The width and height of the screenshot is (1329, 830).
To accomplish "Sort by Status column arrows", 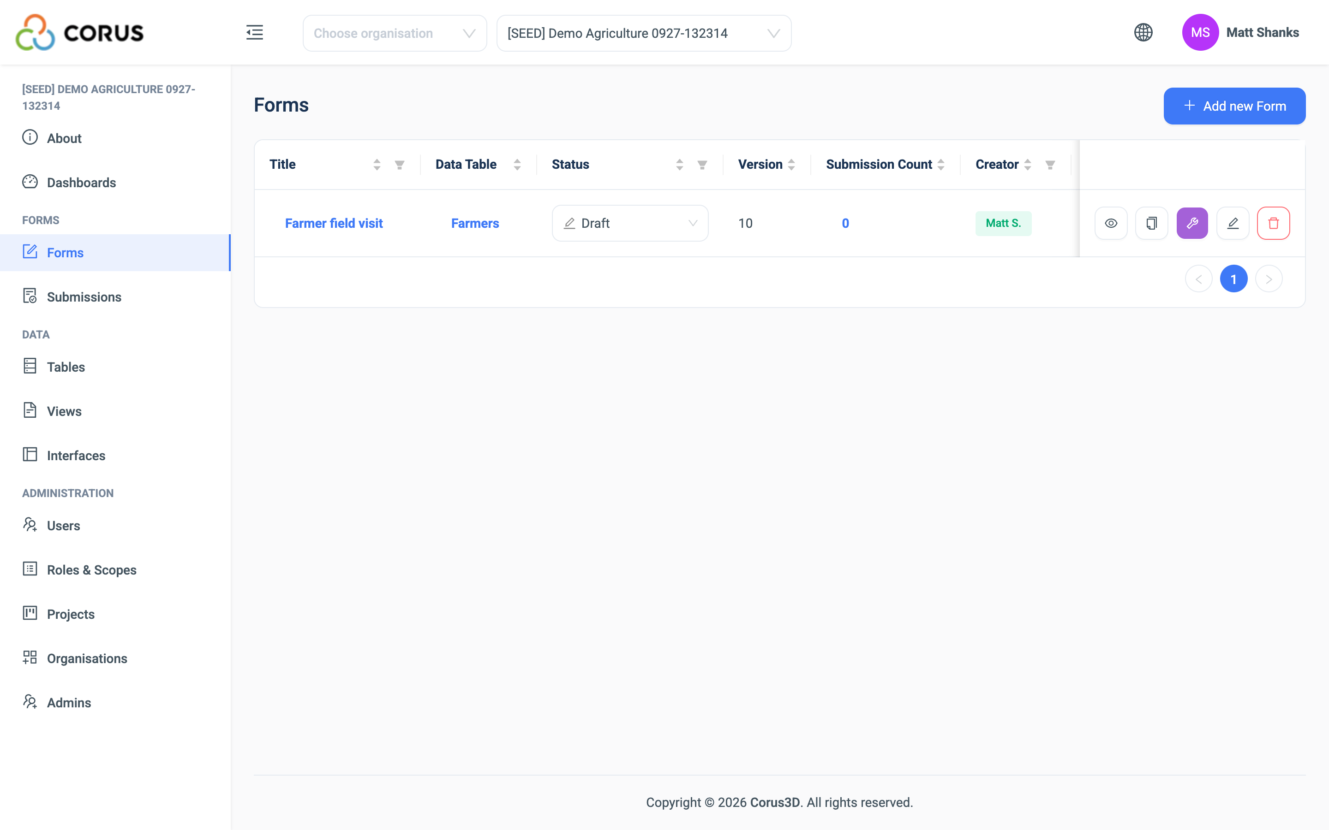I will point(679,165).
